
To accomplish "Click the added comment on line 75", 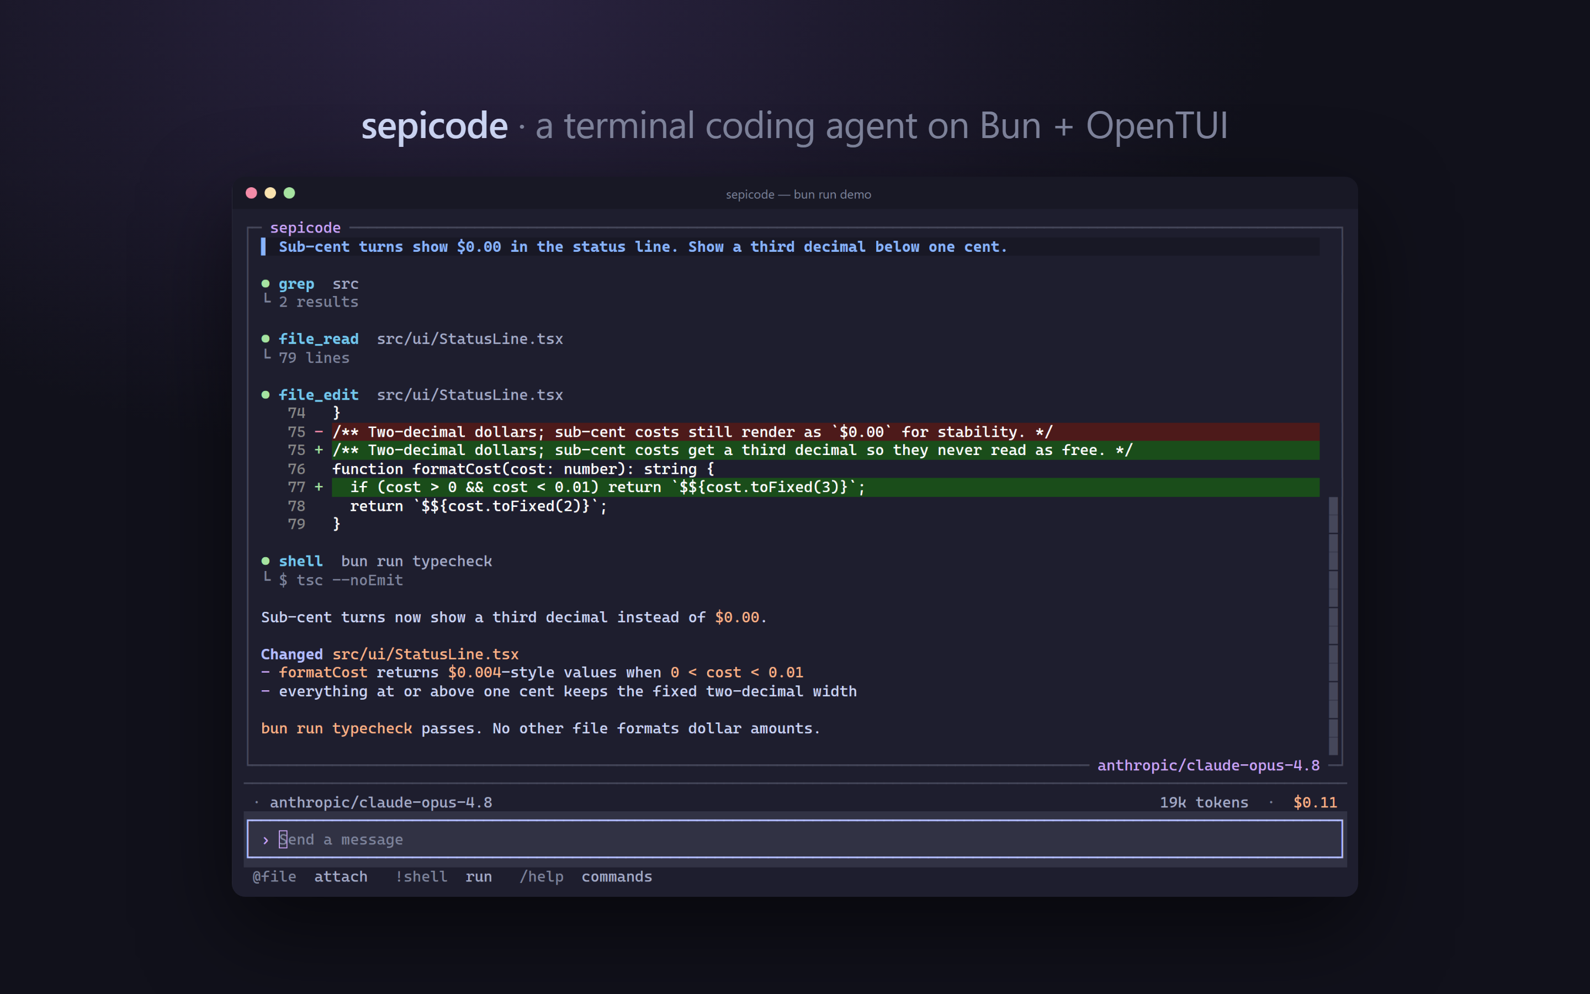I will click(825, 450).
